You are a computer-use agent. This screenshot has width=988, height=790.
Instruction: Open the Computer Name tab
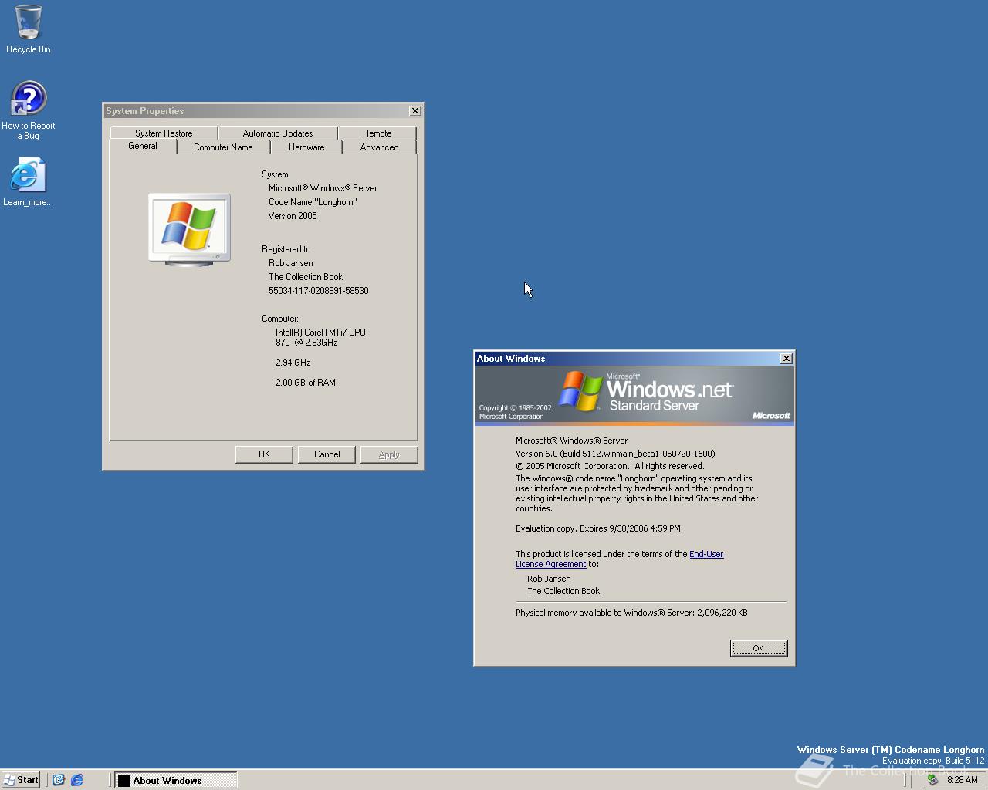223,147
